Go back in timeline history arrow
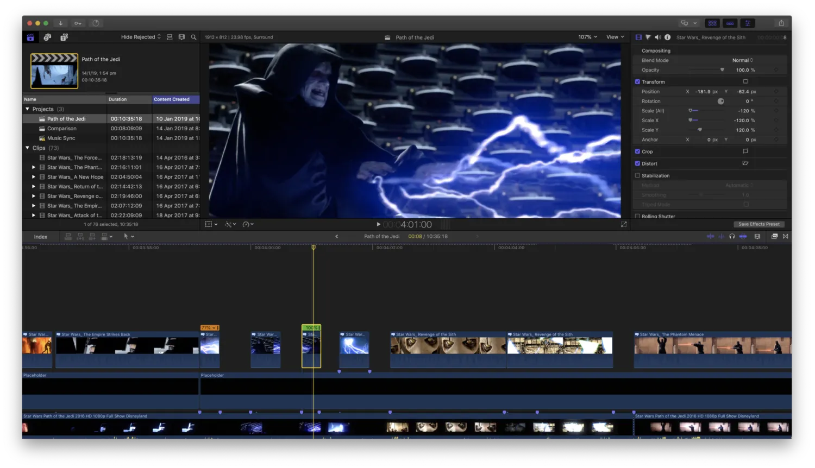The width and height of the screenshot is (815, 468). click(336, 236)
